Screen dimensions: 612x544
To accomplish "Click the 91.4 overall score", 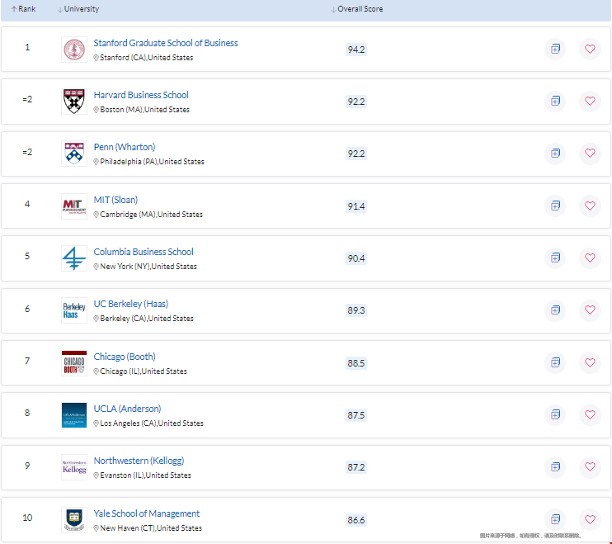I will 356,206.
